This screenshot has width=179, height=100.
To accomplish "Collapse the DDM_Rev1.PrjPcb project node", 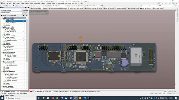I will (x=2, y=27).
